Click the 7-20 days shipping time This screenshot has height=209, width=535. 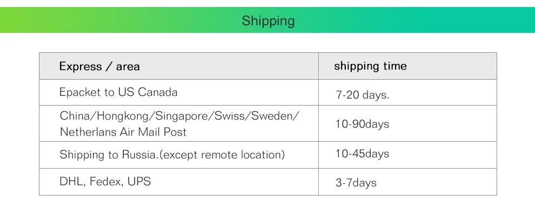[363, 95]
